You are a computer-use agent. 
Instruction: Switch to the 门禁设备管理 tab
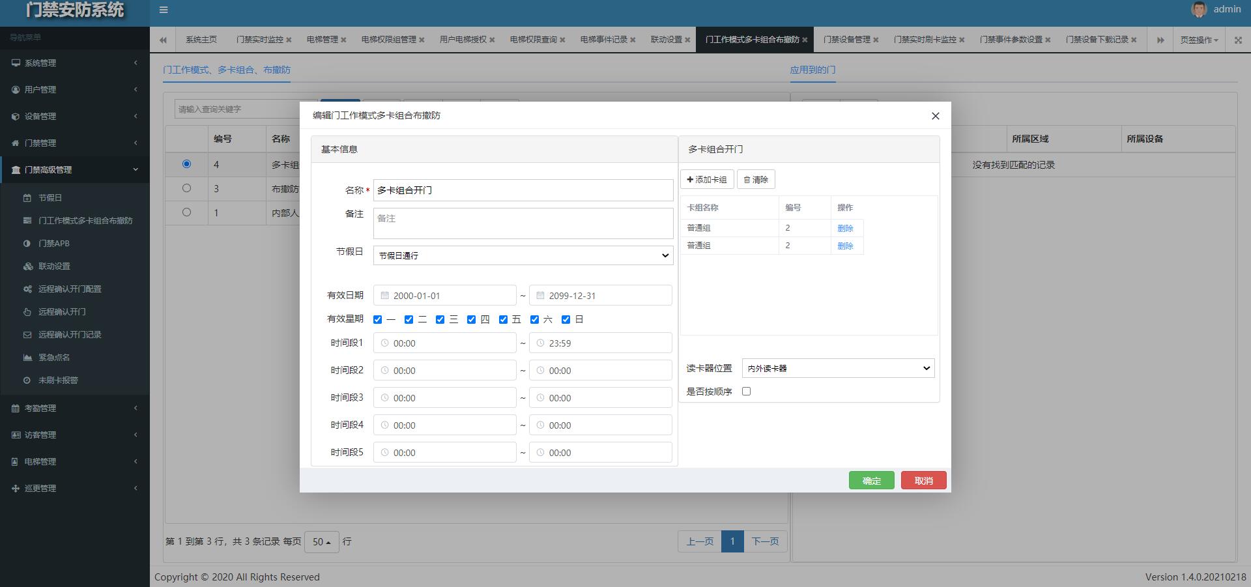(846, 40)
